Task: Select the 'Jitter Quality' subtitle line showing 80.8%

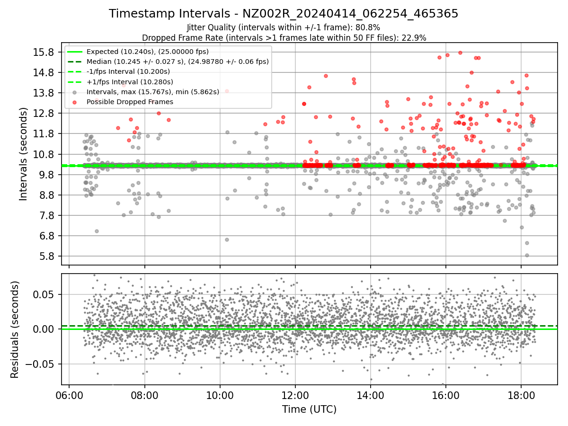Action: [284, 27]
